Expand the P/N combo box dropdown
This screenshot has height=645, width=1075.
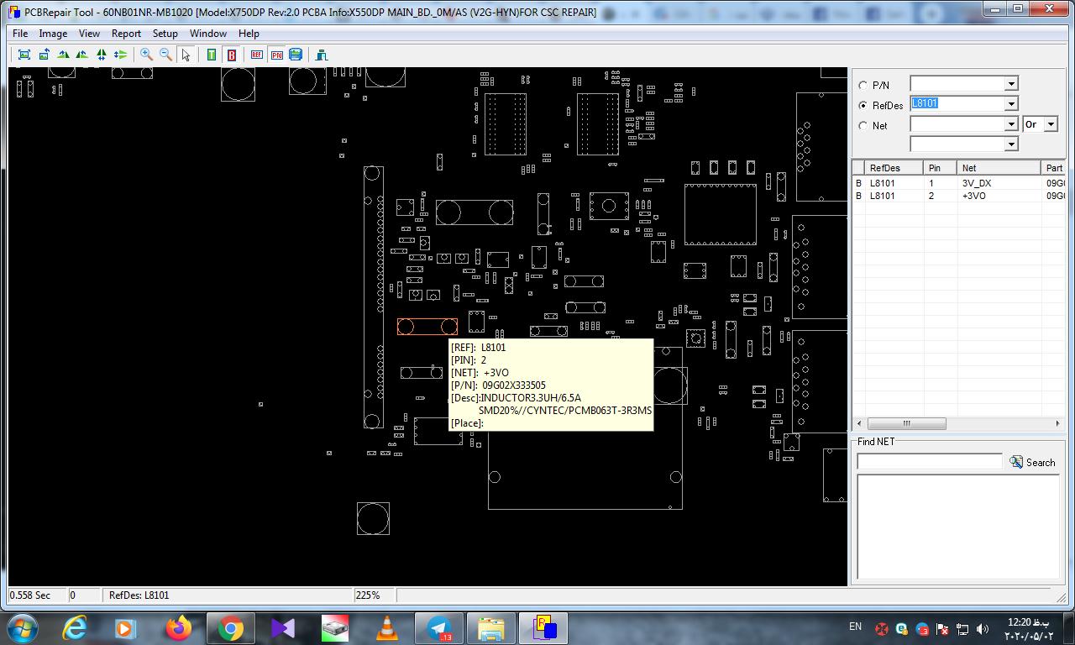tap(1011, 84)
